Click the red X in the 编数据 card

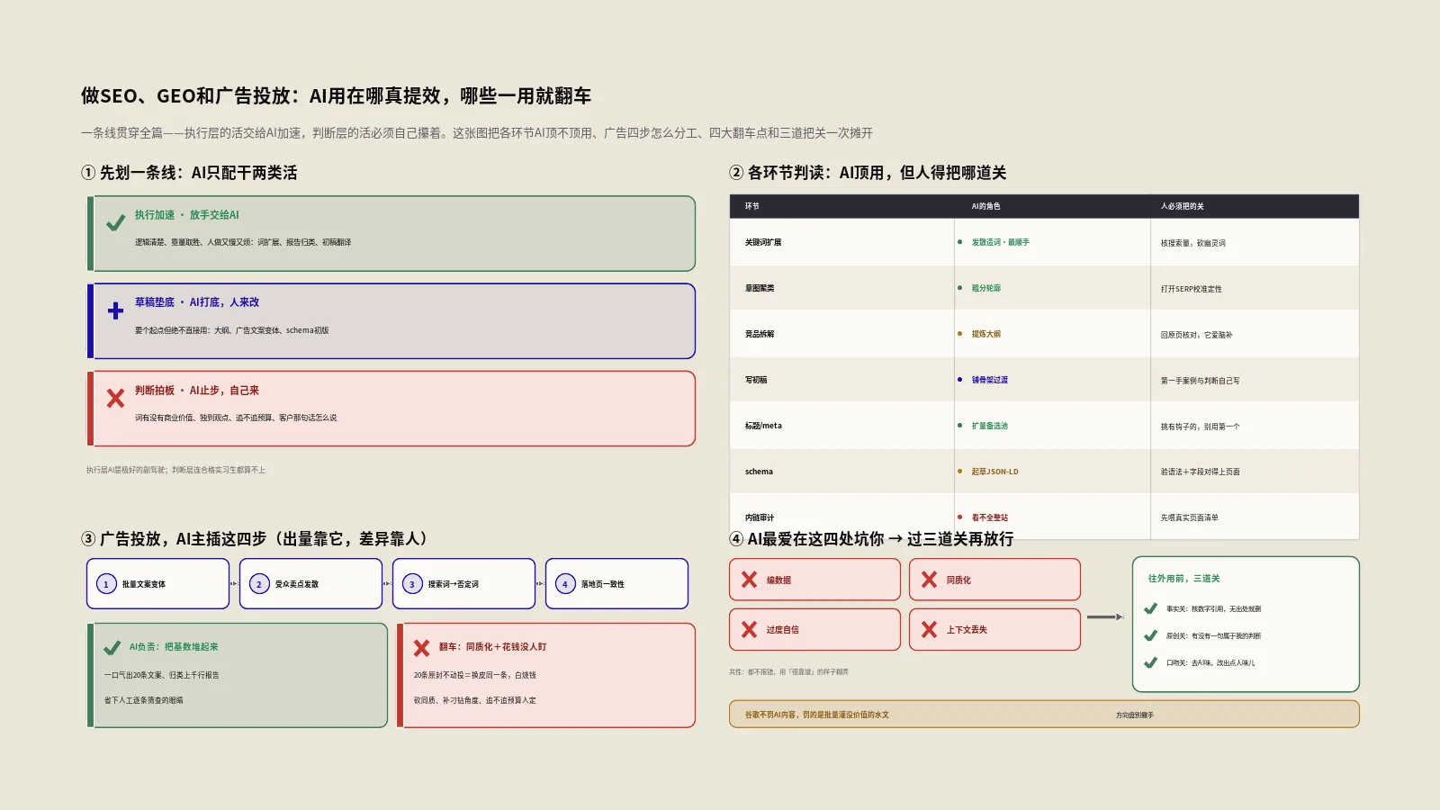(749, 580)
